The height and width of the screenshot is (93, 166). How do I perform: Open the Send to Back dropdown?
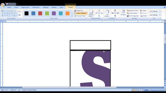(133, 13)
